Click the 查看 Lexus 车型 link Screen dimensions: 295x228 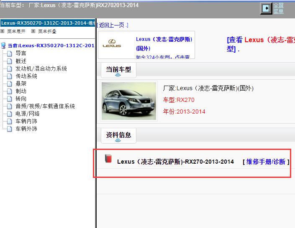tap(261, 44)
